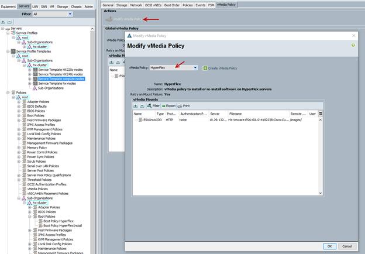Viewport: 365px width, 254px height.
Task: Collapse the Service Profile Templates node
Action: [x=8, y=52]
